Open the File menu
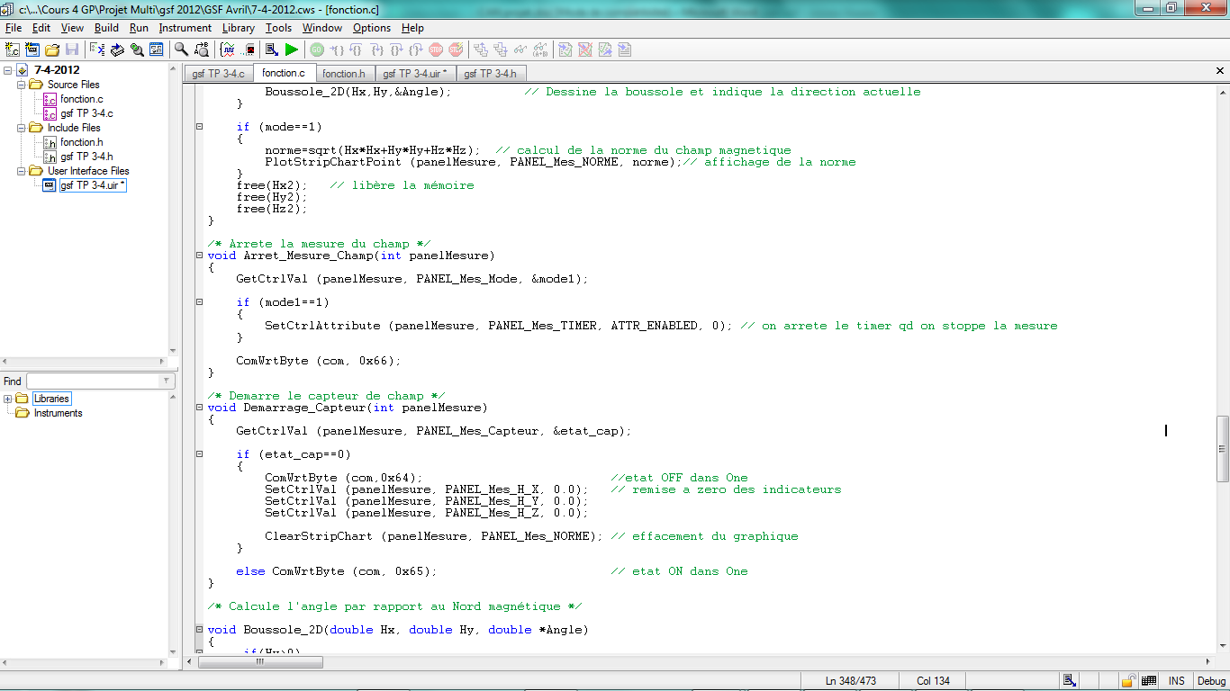 [14, 28]
